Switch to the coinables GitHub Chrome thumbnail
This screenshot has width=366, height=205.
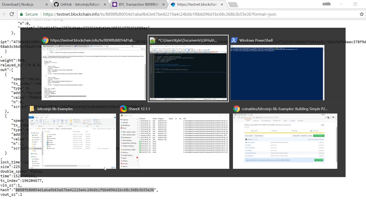285,141
